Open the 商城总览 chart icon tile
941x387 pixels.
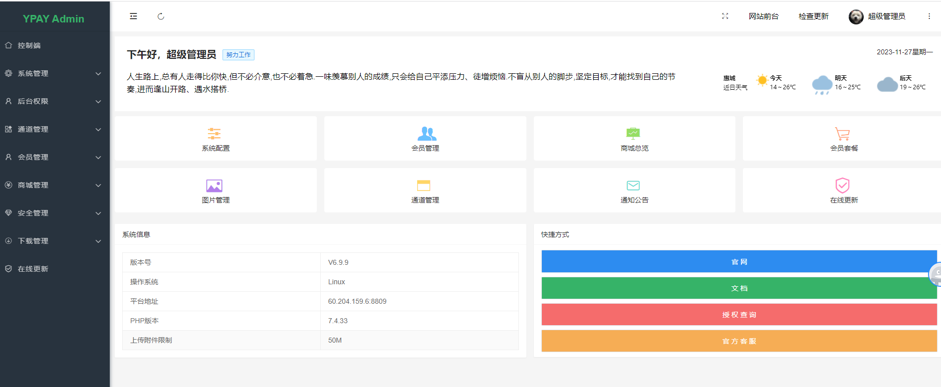pos(634,134)
